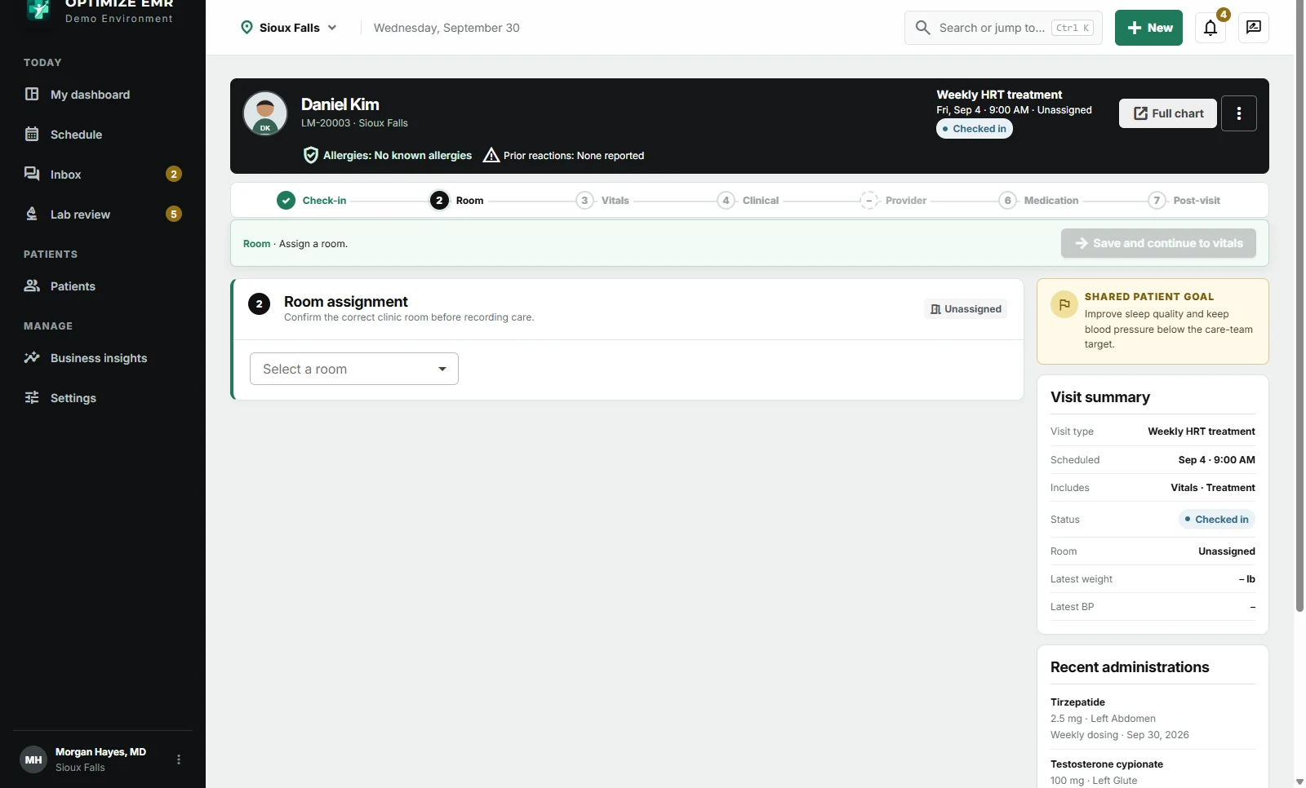Jump to the Medication step
This screenshot has width=1306, height=788.
point(1038,201)
